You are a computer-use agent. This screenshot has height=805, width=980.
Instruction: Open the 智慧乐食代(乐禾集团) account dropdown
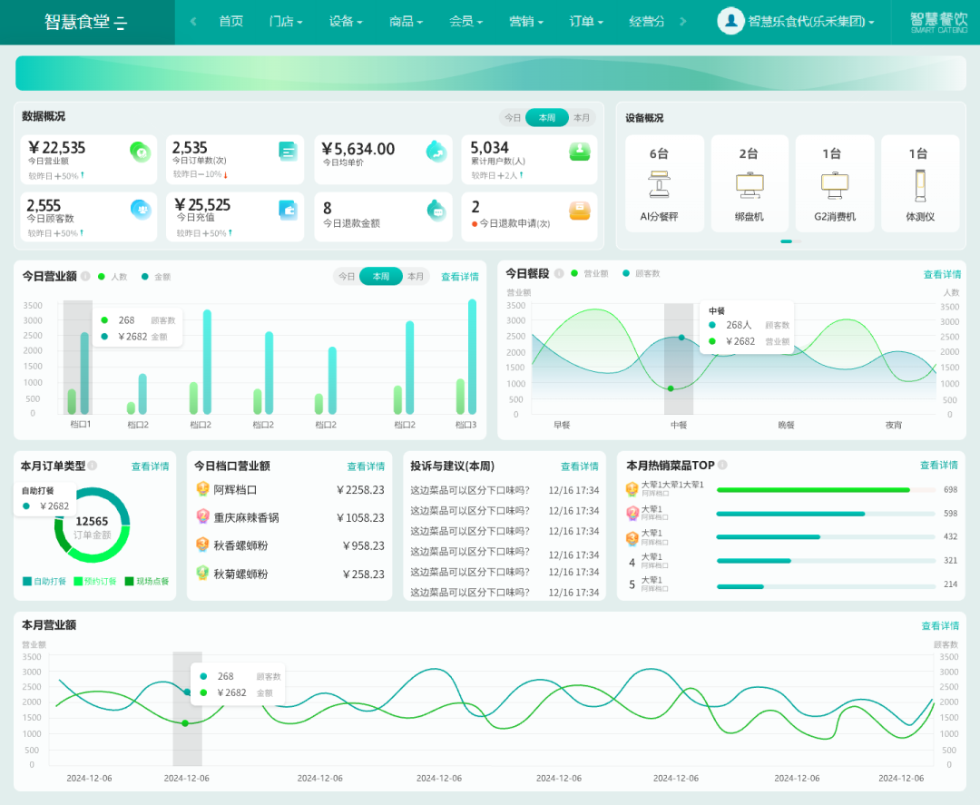[810, 22]
